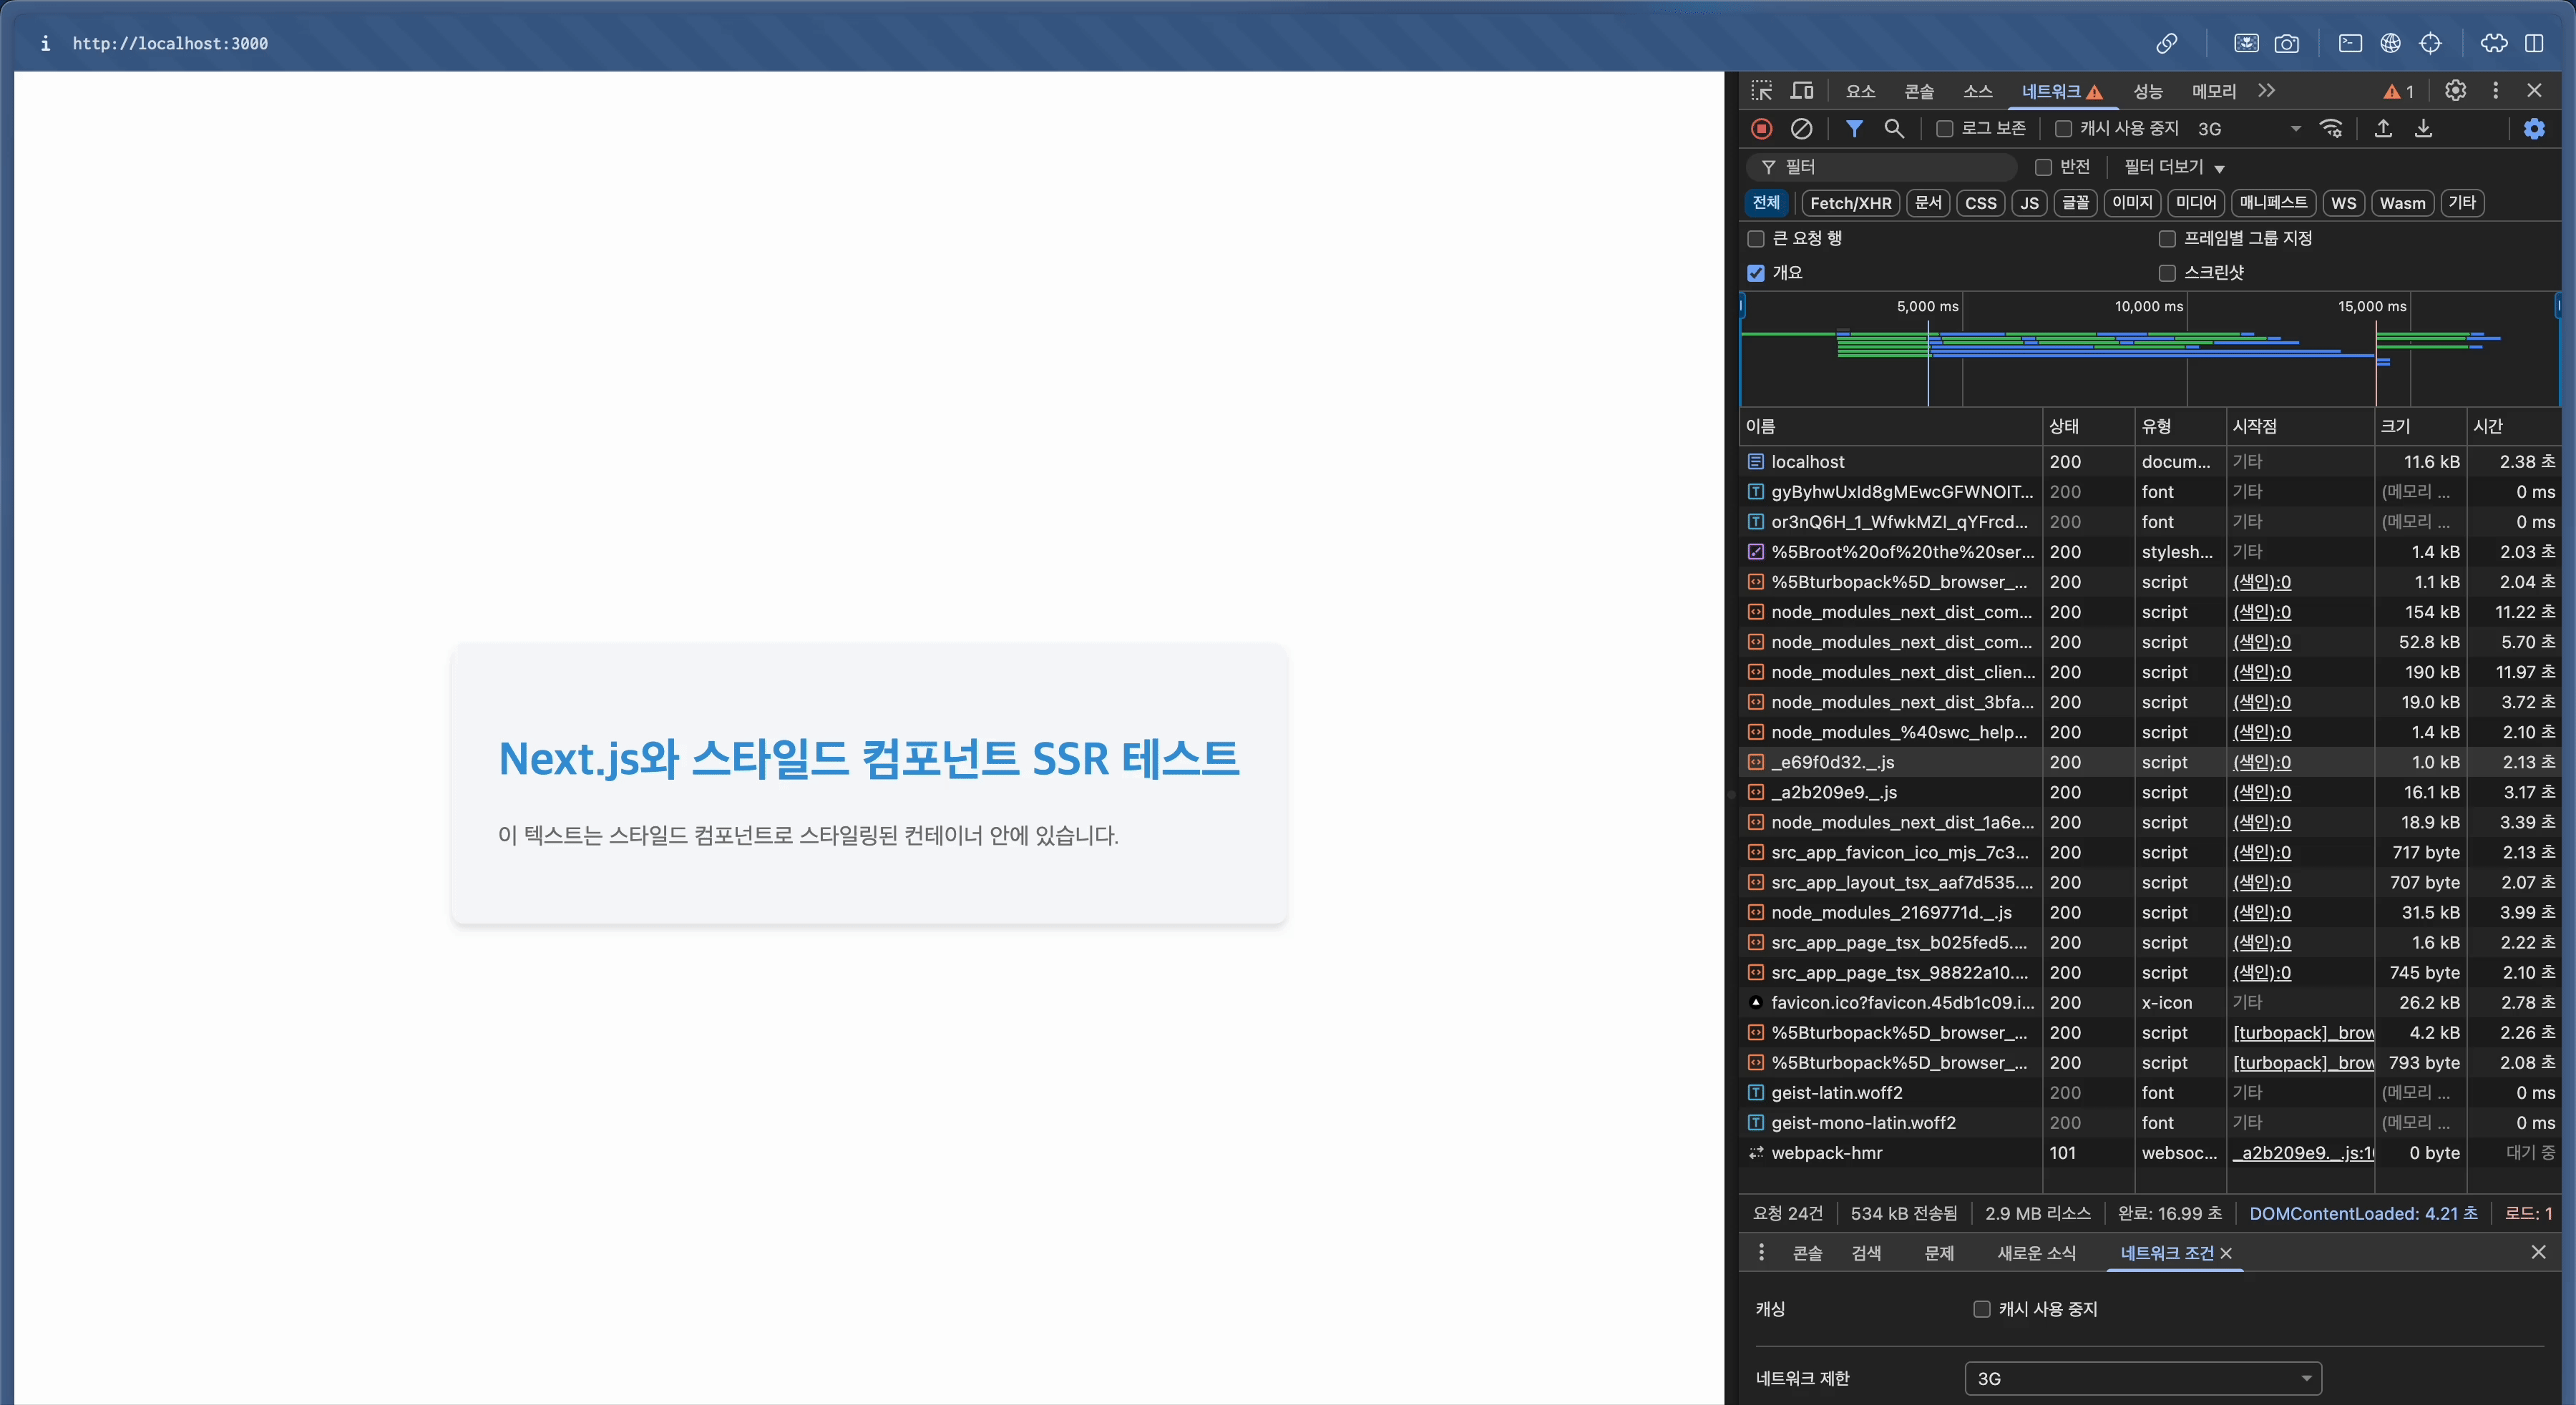Image resolution: width=2576 pixels, height=1405 pixels.
Task: Filter requests by Fetch/XHR
Action: click(x=1850, y=203)
